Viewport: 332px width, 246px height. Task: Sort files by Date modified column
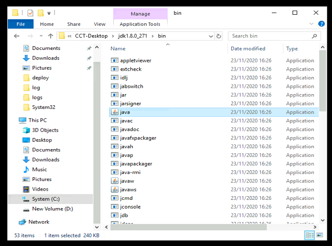pyautogui.click(x=248, y=48)
